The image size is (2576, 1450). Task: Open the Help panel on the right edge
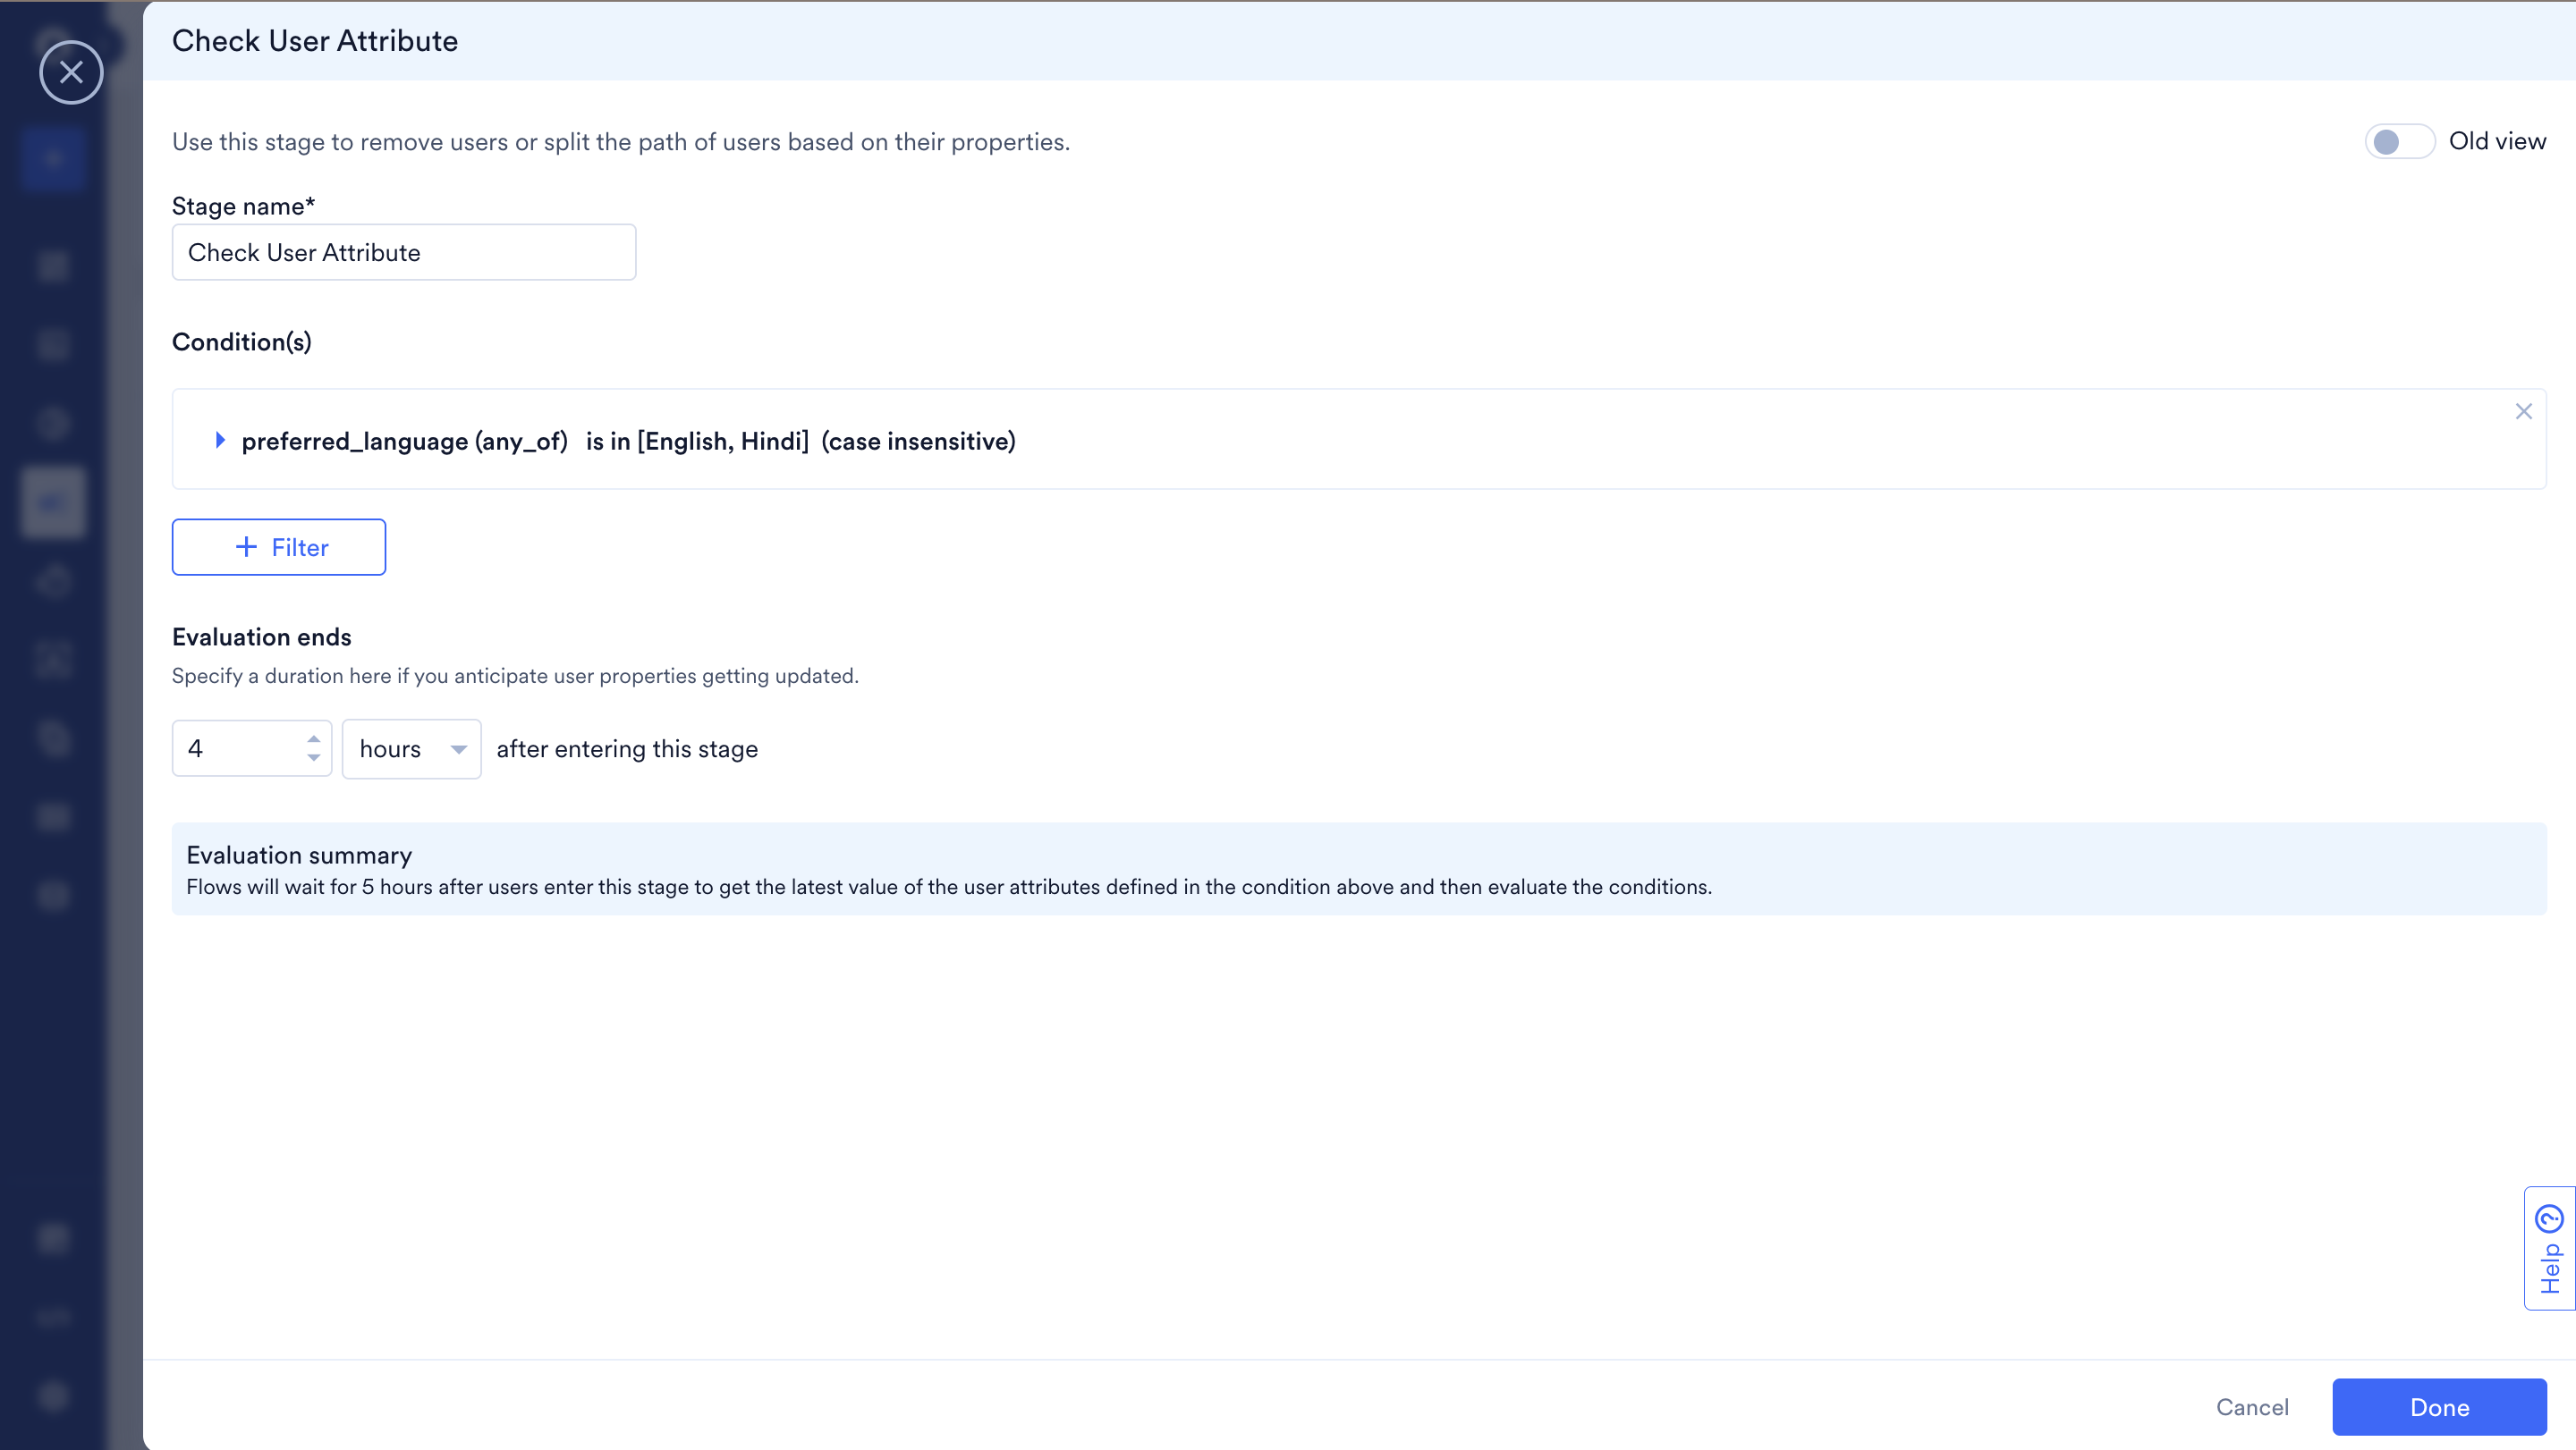[2548, 1247]
